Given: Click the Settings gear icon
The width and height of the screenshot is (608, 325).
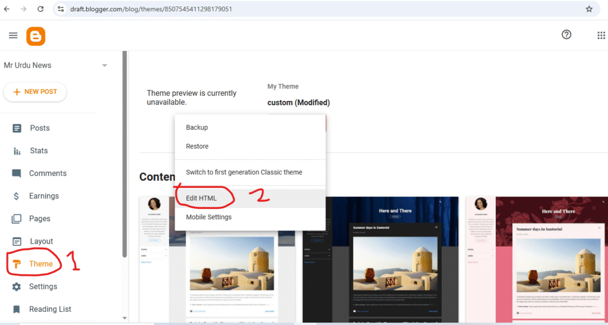Looking at the screenshot, I should [16, 286].
